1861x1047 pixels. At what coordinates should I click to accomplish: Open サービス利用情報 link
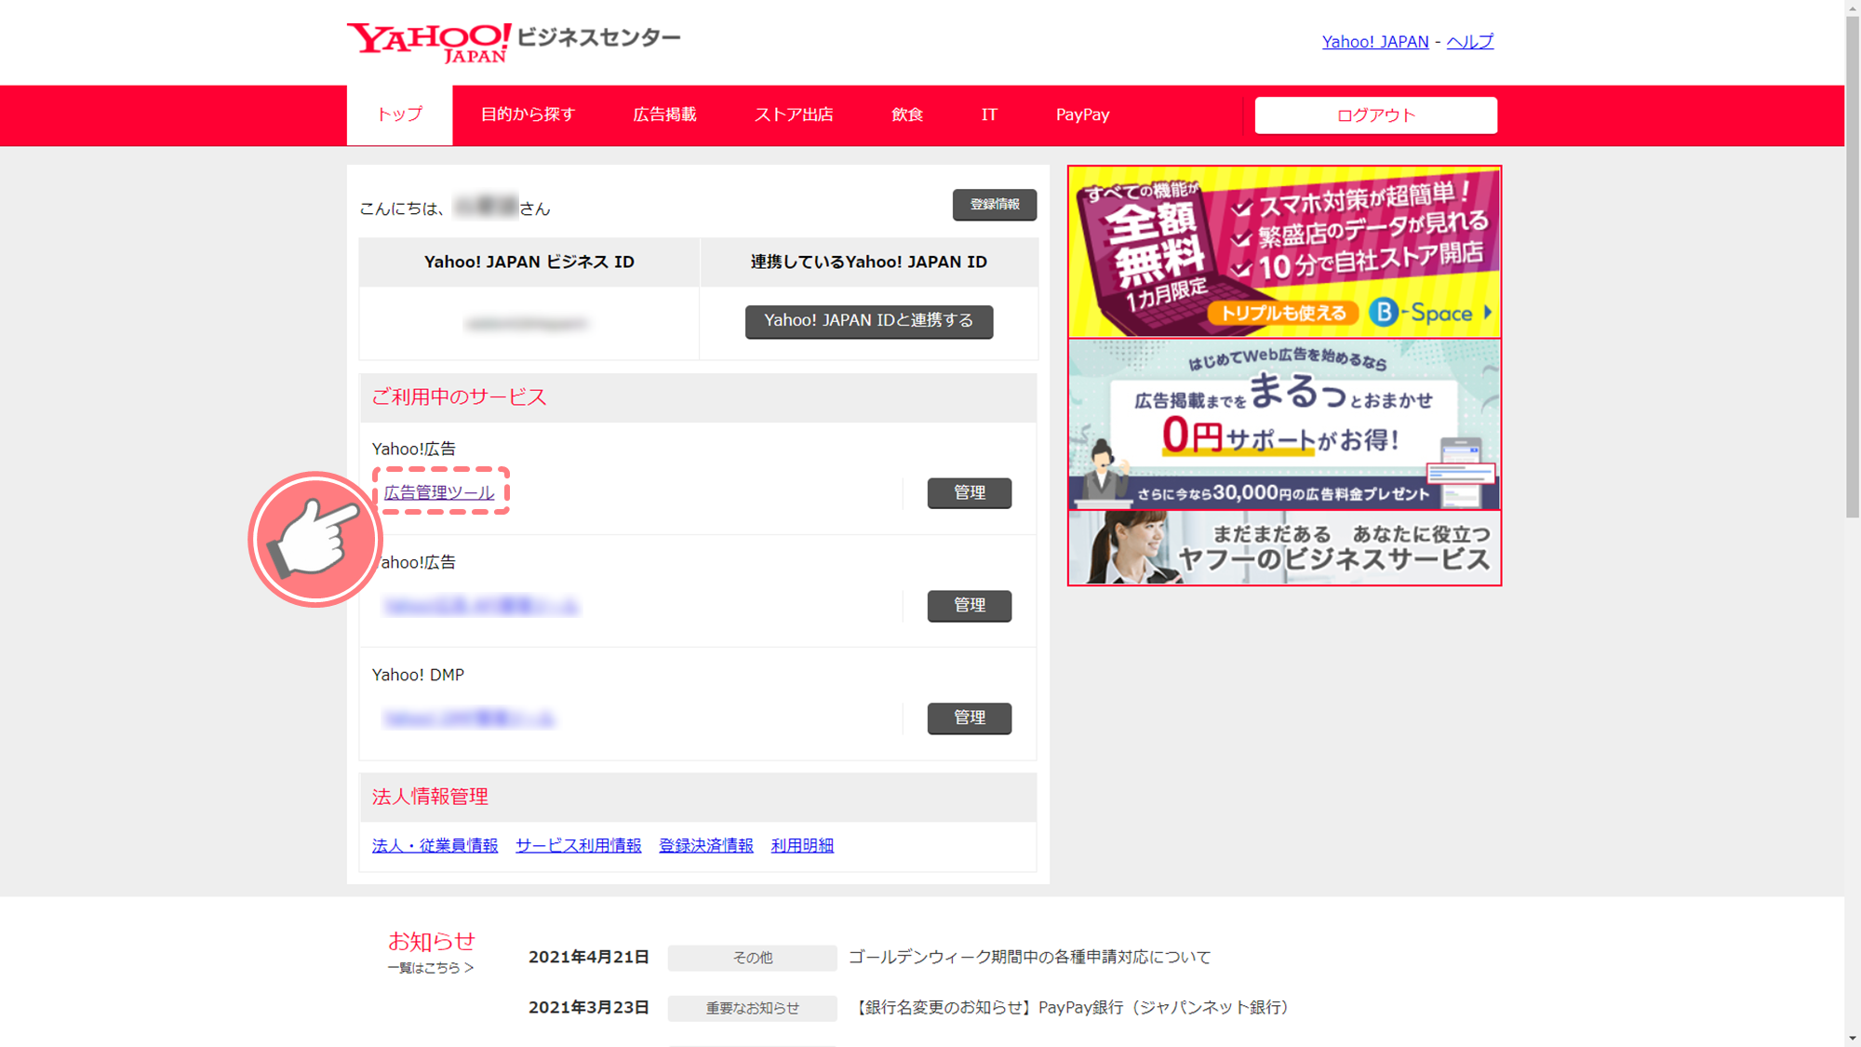tap(578, 845)
